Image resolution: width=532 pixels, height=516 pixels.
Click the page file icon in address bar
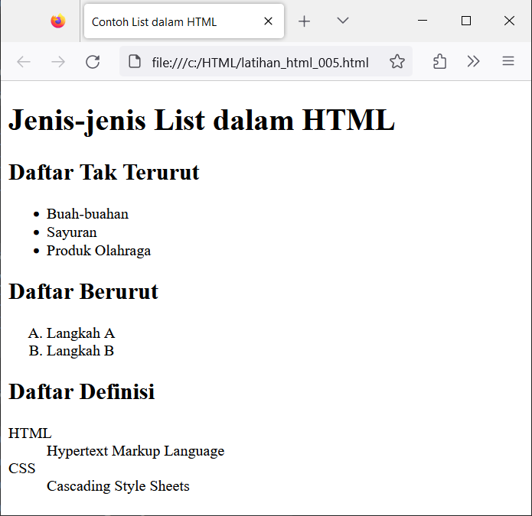[x=135, y=62]
